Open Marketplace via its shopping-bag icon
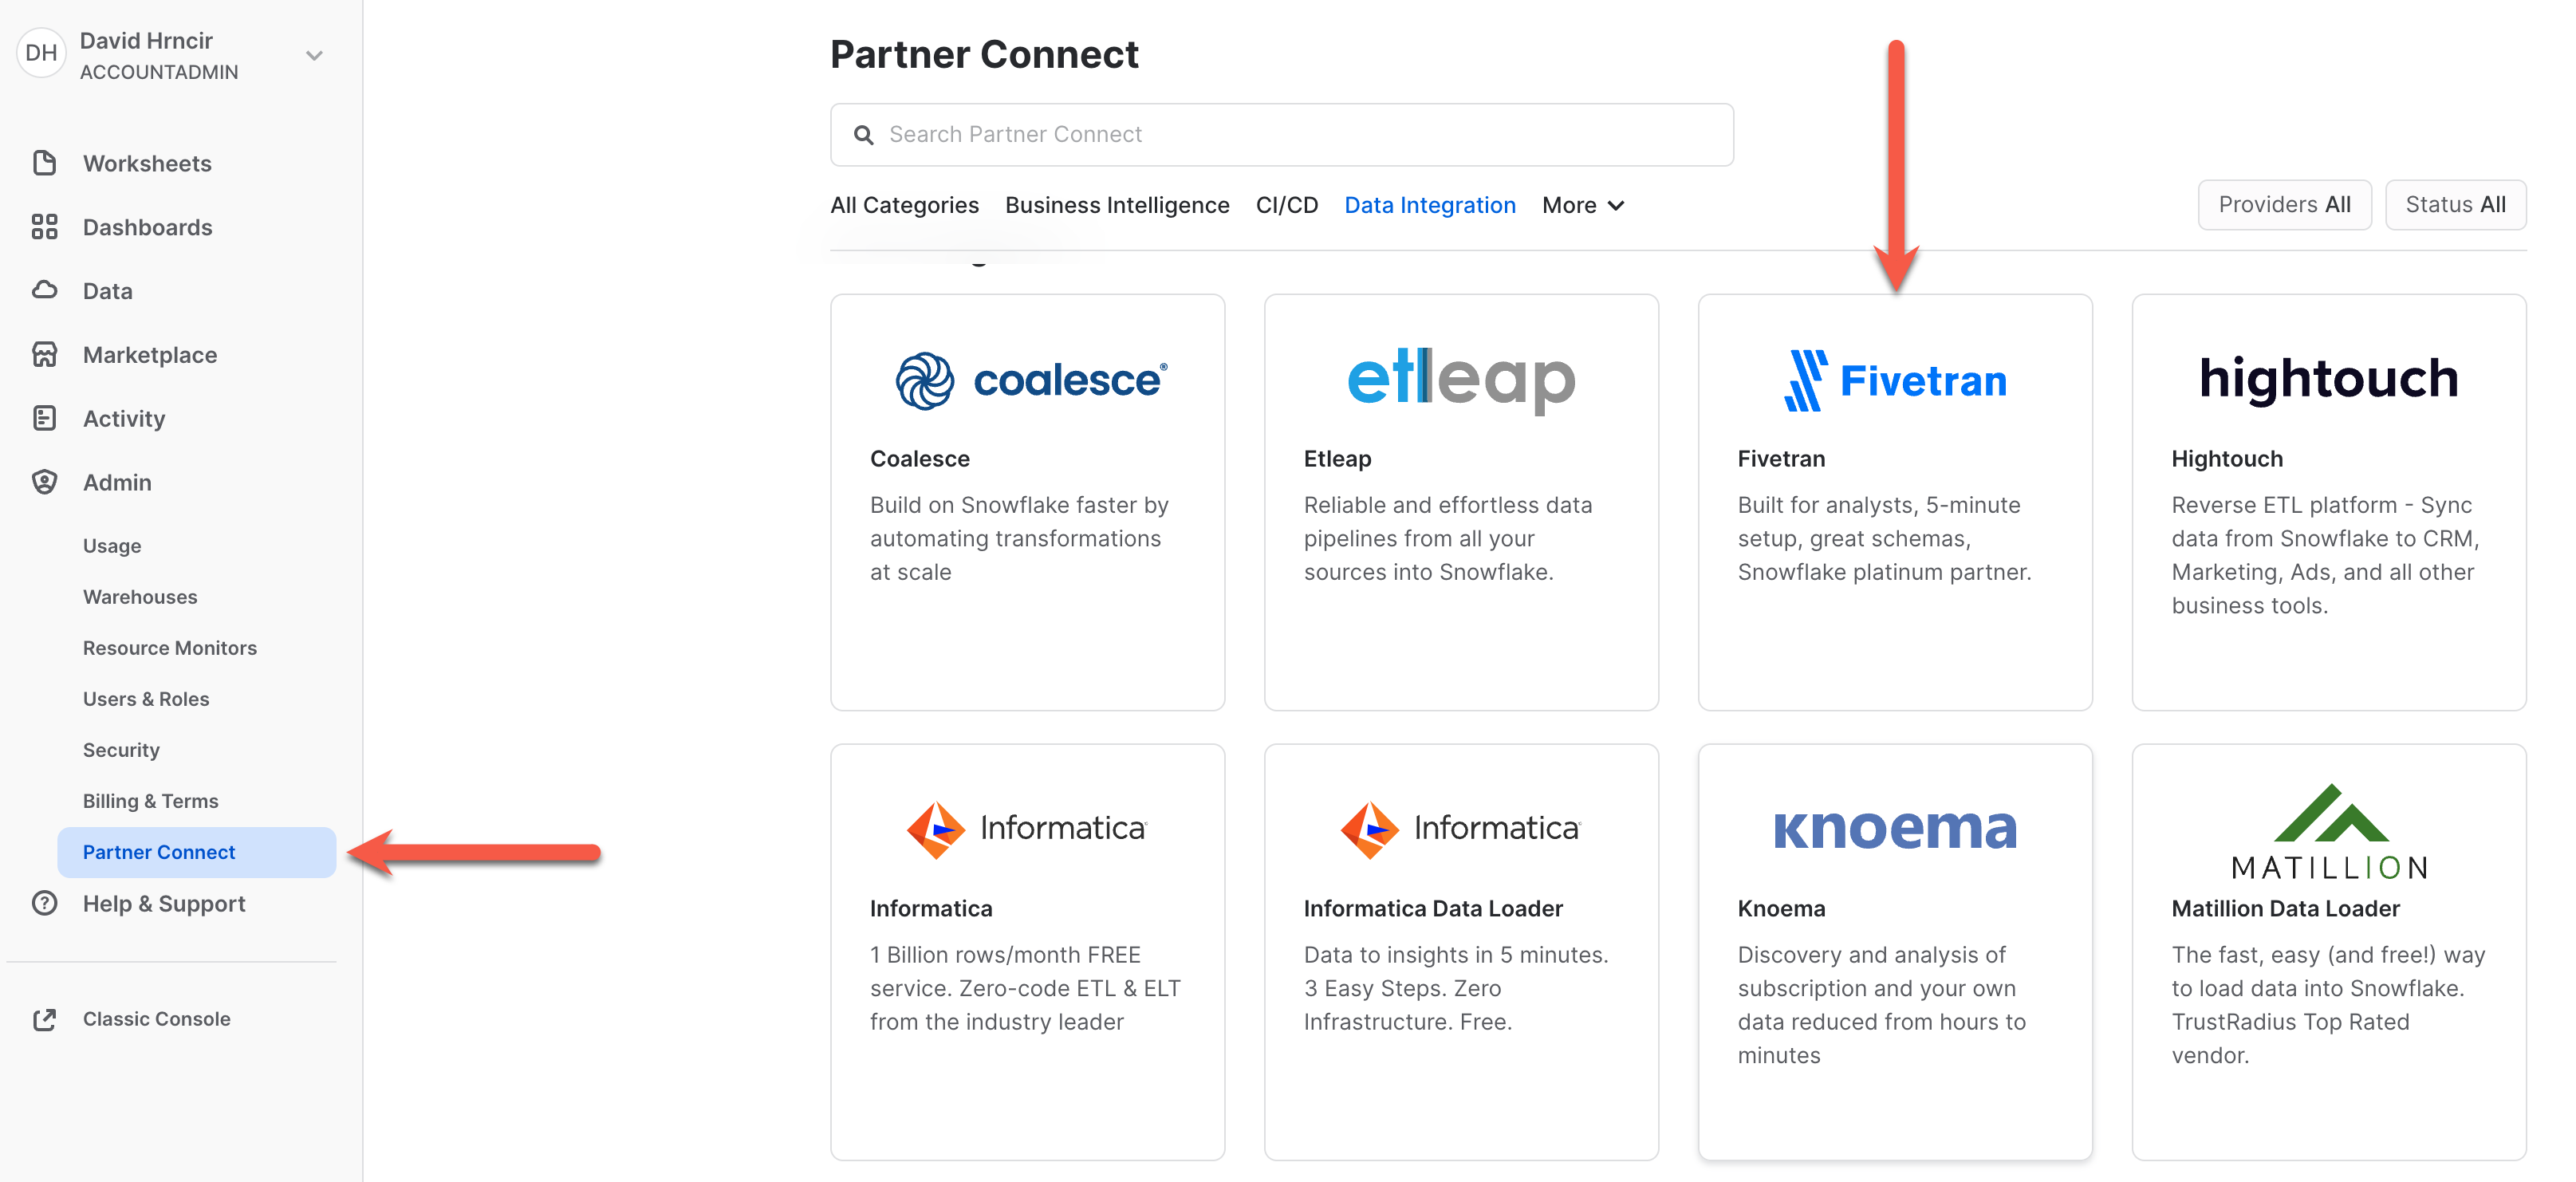This screenshot has height=1182, width=2576. tap(45, 354)
